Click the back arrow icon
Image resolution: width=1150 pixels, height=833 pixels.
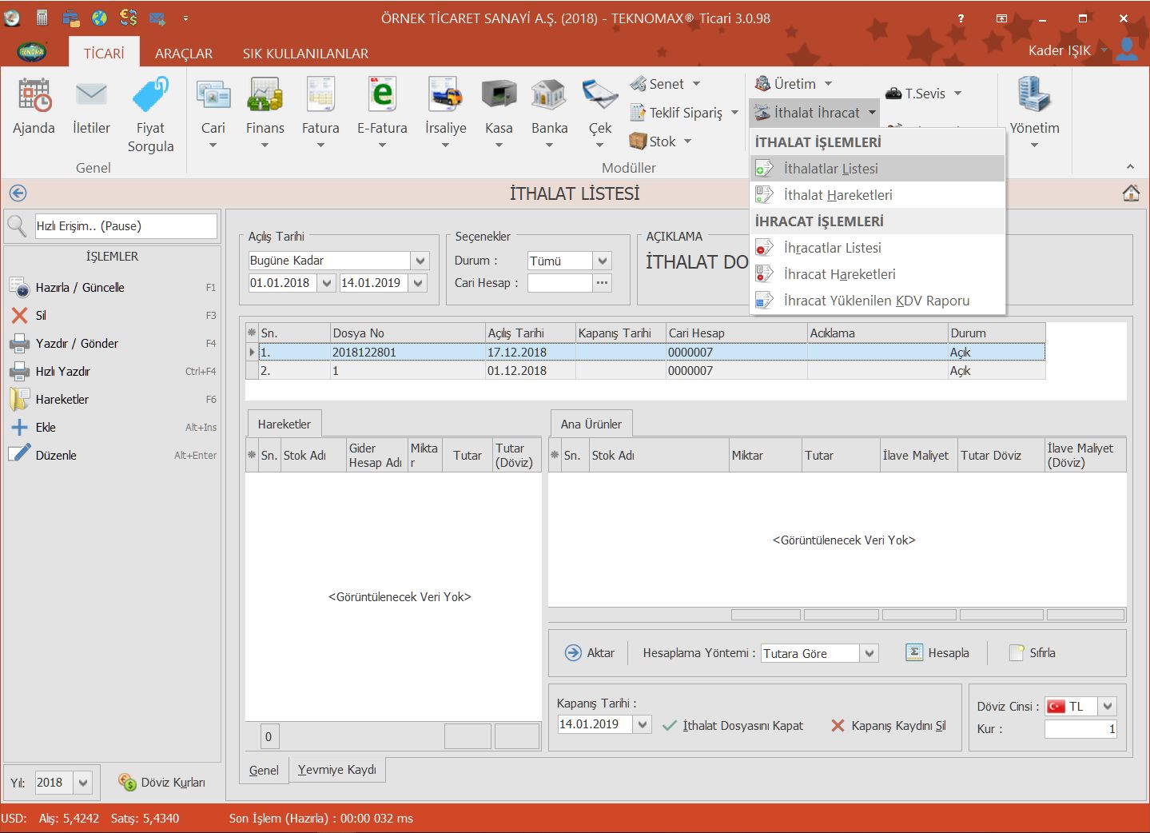pos(18,193)
